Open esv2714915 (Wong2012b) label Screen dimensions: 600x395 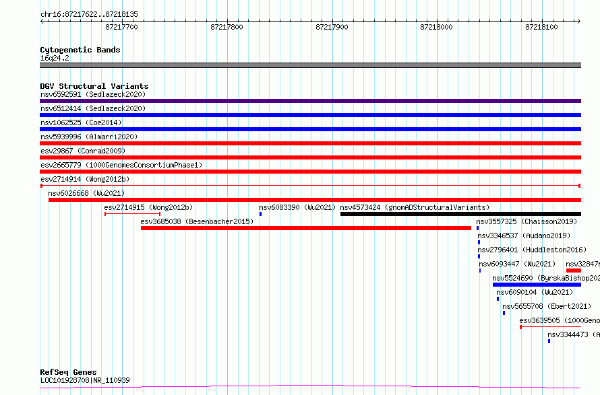point(148,207)
